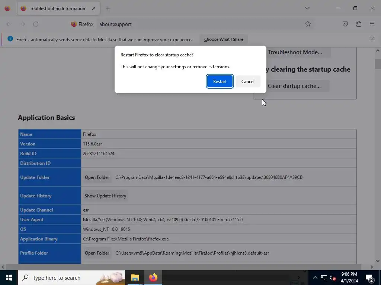
Task: Click the info icon in notification bar
Action: (10, 39)
